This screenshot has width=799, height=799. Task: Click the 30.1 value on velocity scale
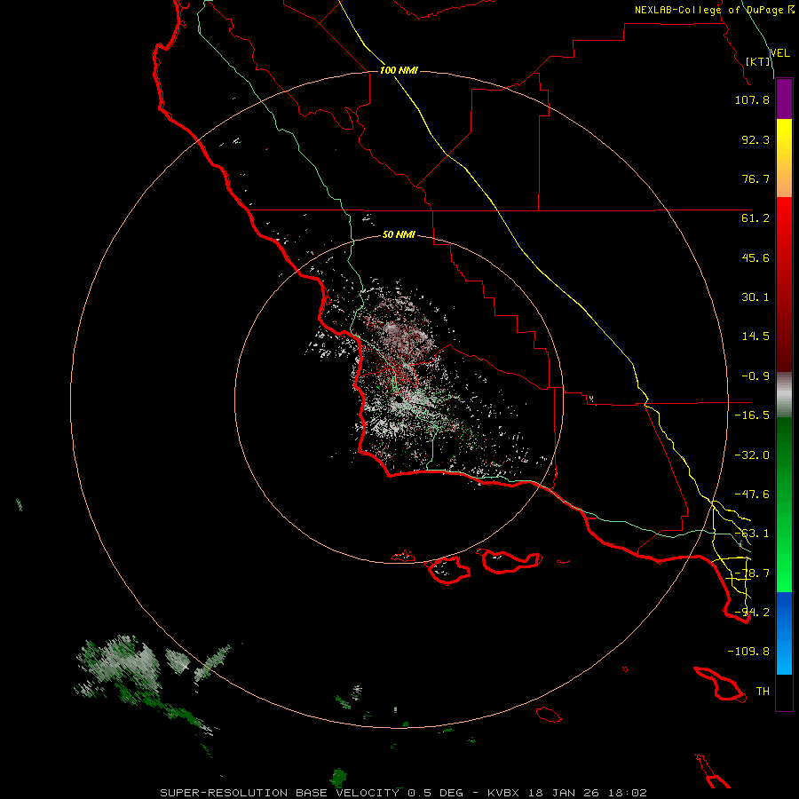coord(755,297)
